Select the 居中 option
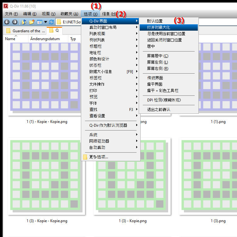The width and height of the screenshot is (237, 237). 169,46
